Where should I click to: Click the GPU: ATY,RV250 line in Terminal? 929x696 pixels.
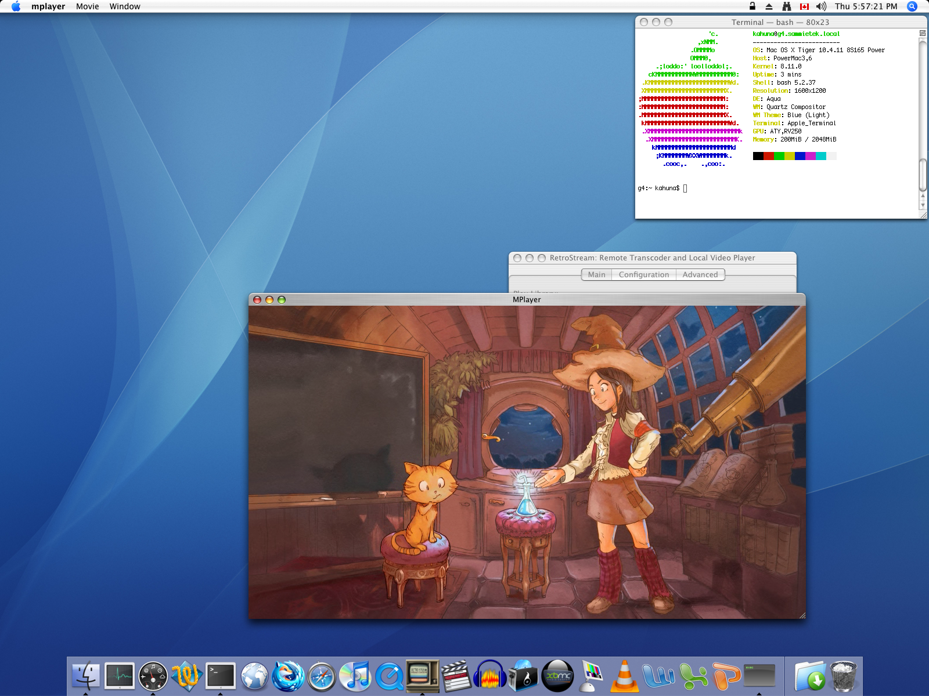click(777, 132)
